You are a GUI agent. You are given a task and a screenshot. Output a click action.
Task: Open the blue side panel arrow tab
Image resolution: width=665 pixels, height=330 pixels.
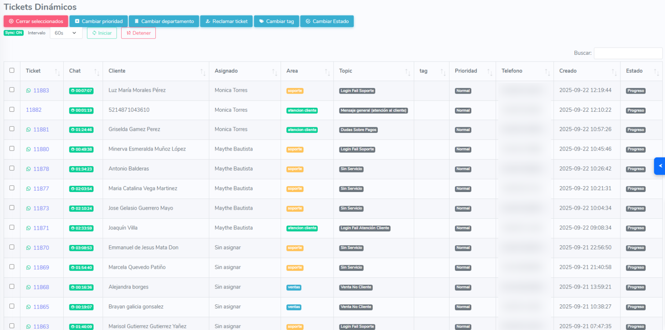(660, 166)
